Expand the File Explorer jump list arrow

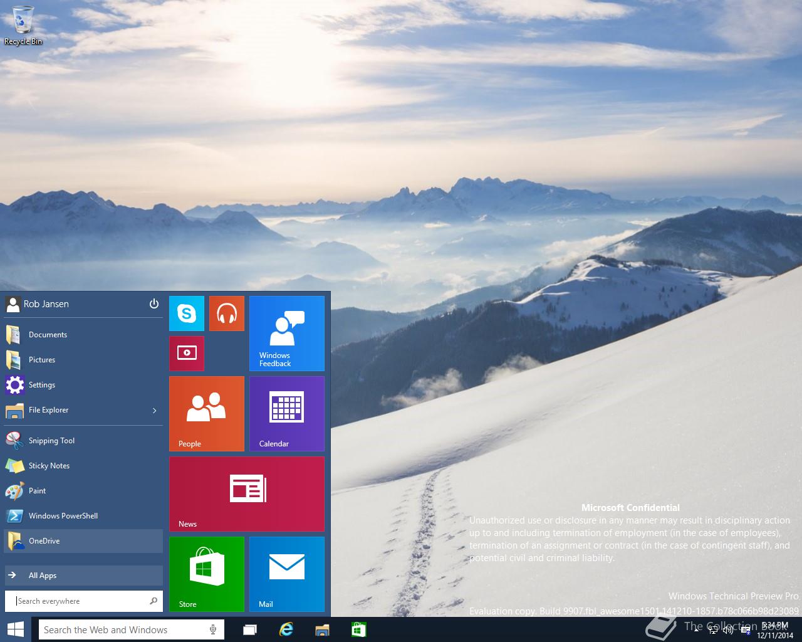(155, 411)
